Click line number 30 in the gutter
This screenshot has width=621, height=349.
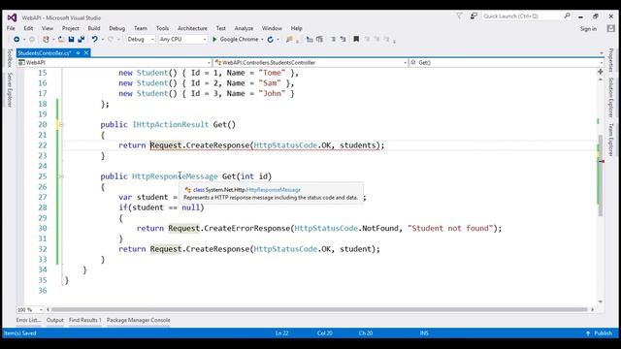tap(43, 229)
